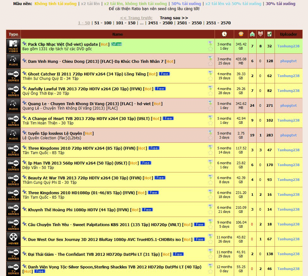Viewport: 308px width, 276px height.
Task: Click Audio icon for Quang Le row
Action: [x=13, y=105]
